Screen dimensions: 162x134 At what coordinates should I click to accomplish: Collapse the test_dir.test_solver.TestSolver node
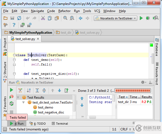tap(24, 102)
